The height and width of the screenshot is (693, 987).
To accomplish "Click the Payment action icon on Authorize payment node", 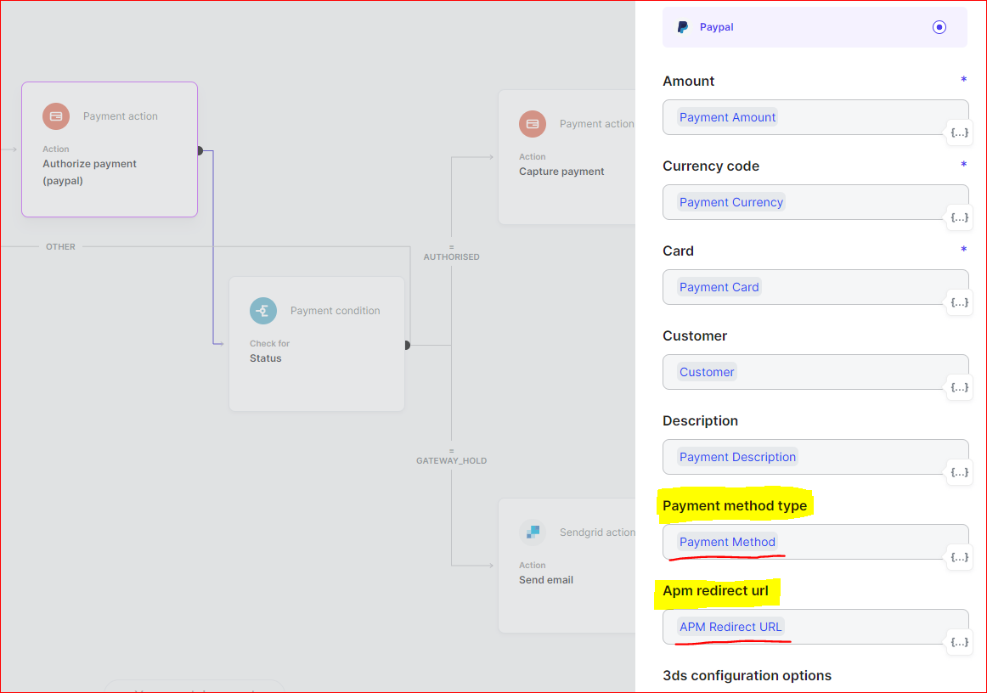I will coord(54,116).
